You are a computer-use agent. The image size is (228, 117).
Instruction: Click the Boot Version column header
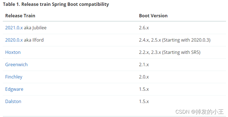(x=153, y=16)
